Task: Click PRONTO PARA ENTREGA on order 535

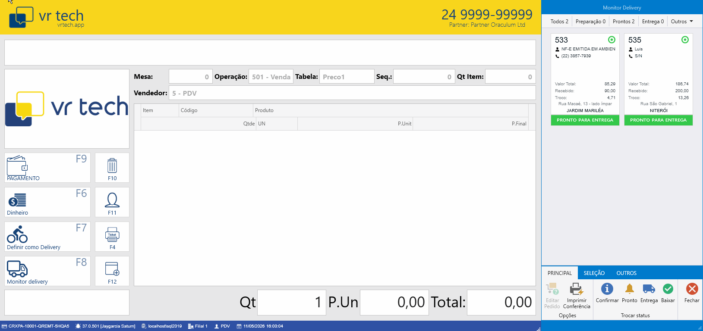Action: [x=659, y=120]
